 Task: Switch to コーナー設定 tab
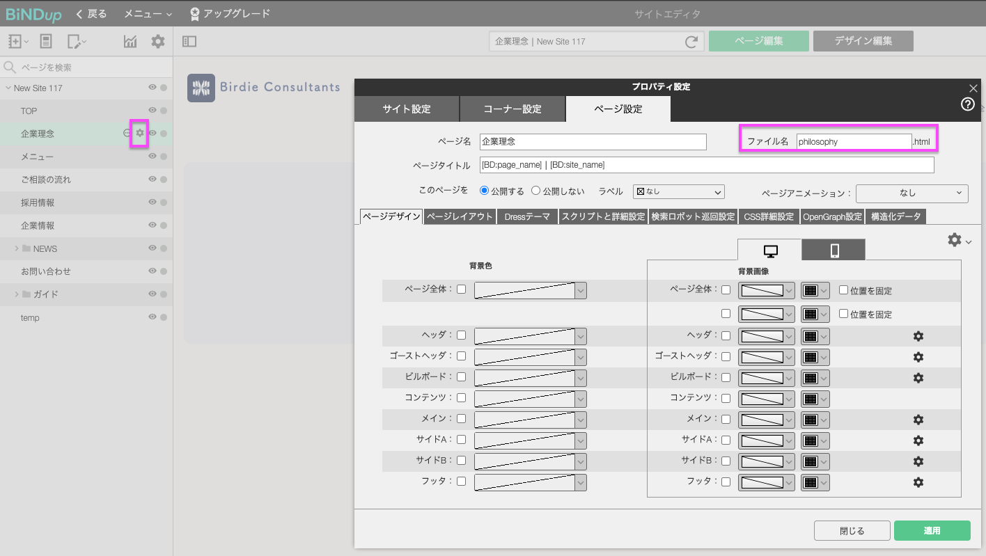pyautogui.click(x=512, y=109)
